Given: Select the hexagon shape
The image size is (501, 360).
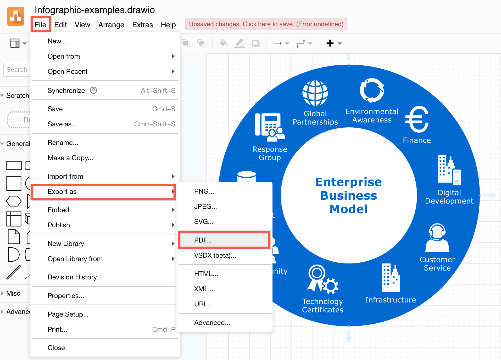Looking at the screenshot, I should click(x=14, y=201).
